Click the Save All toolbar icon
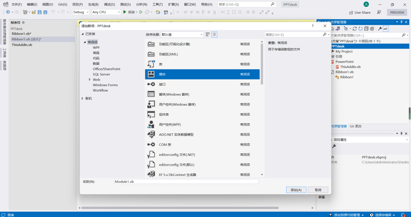The image size is (411, 217). pos(45,12)
